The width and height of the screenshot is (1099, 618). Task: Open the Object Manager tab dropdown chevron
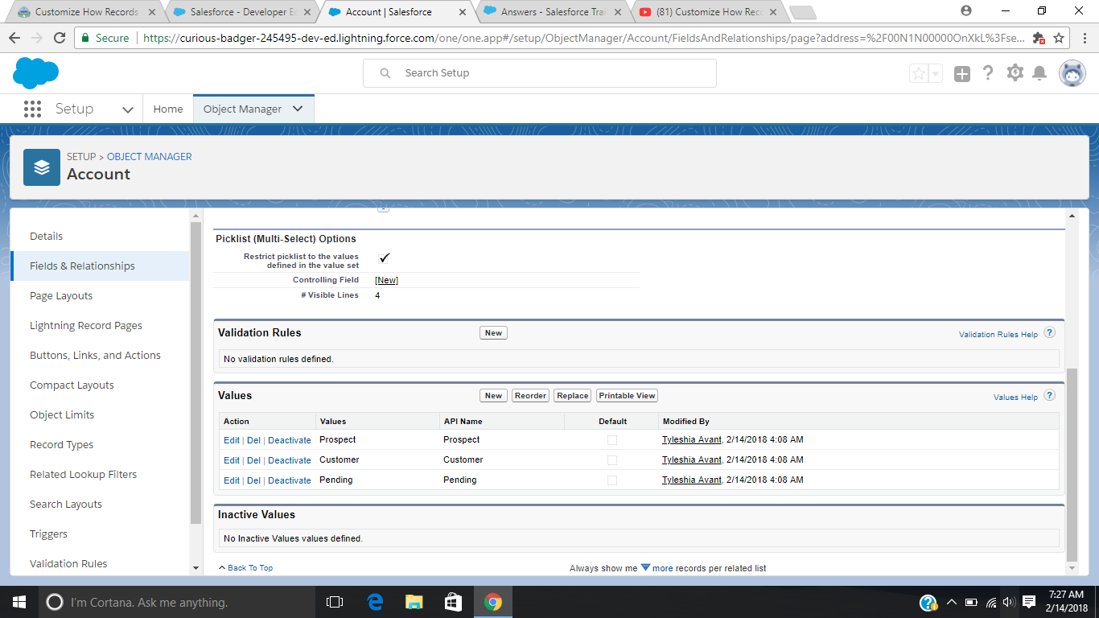pyautogui.click(x=298, y=109)
